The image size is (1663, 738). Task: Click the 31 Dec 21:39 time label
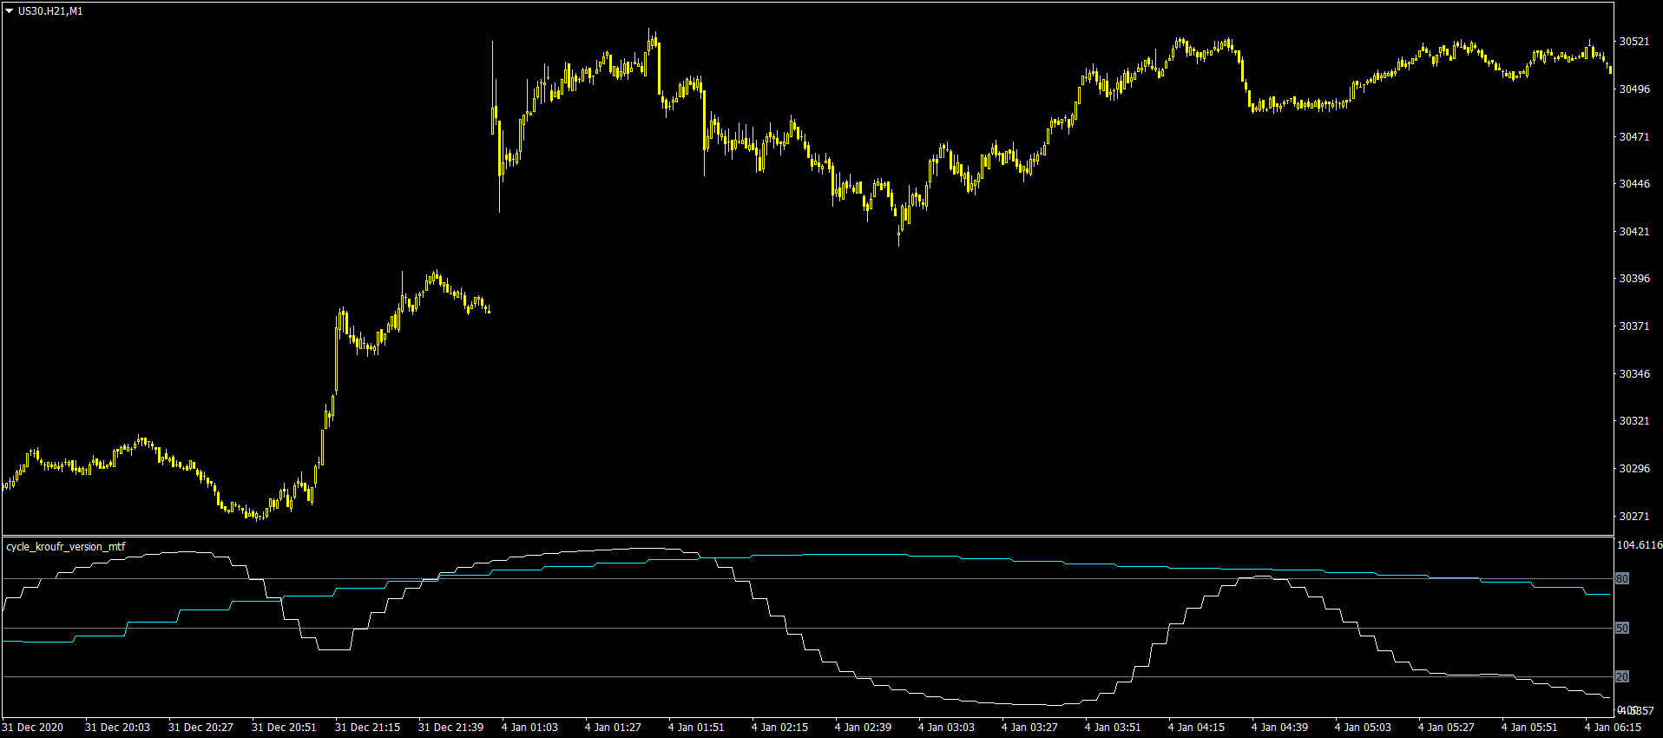450,728
